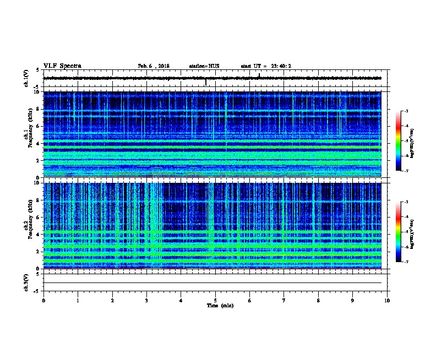Screen dimensions: 436x337
Task: Click the ch.3(V) axis lower tick "-5"
Action: click(37, 291)
